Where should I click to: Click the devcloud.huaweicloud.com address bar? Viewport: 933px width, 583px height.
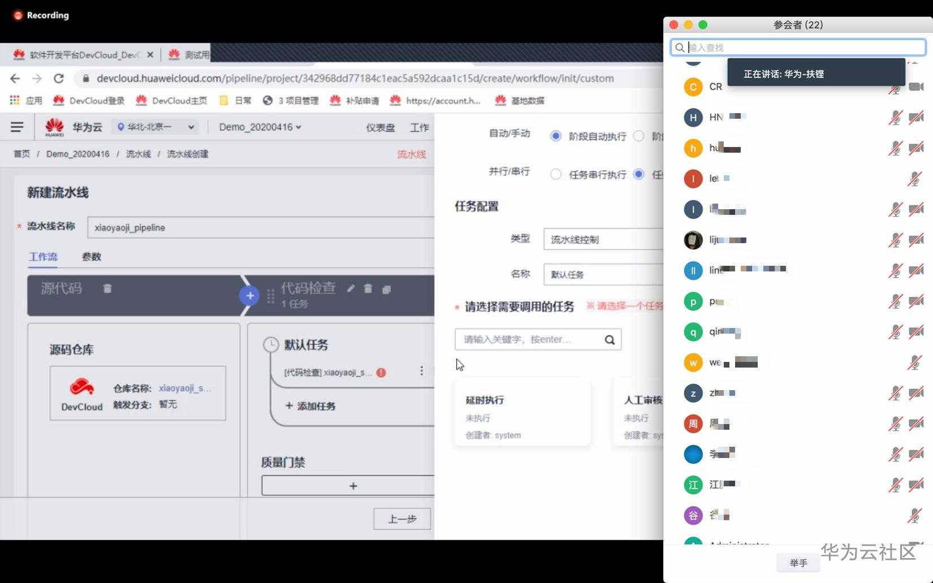[355, 79]
